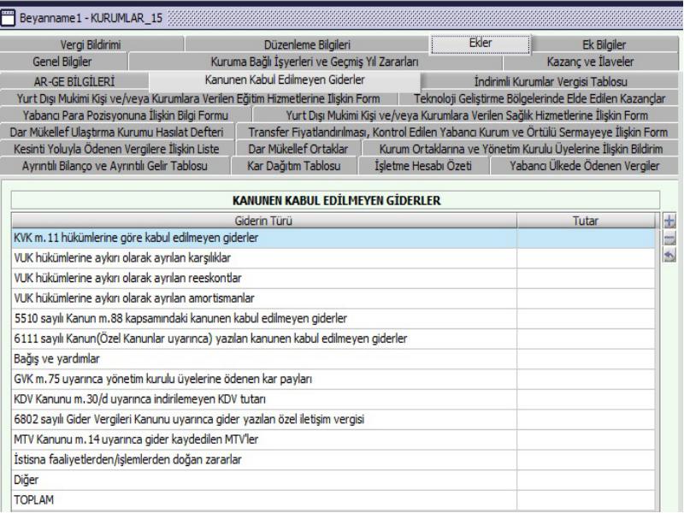Switch to İşletme Hesabı Özeti tab
The height and width of the screenshot is (513, 684).
[423, 166]
